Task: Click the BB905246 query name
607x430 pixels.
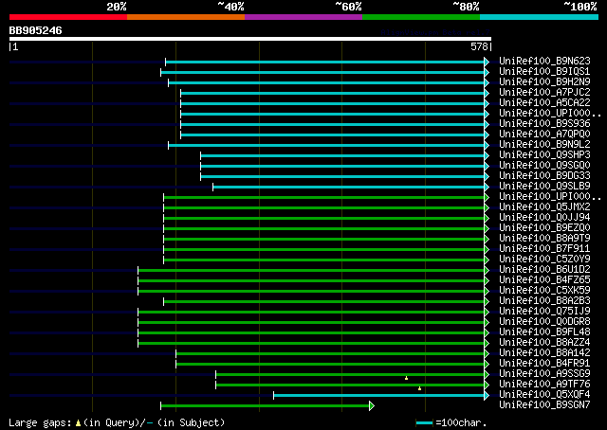Action: [x=36, y=30]
